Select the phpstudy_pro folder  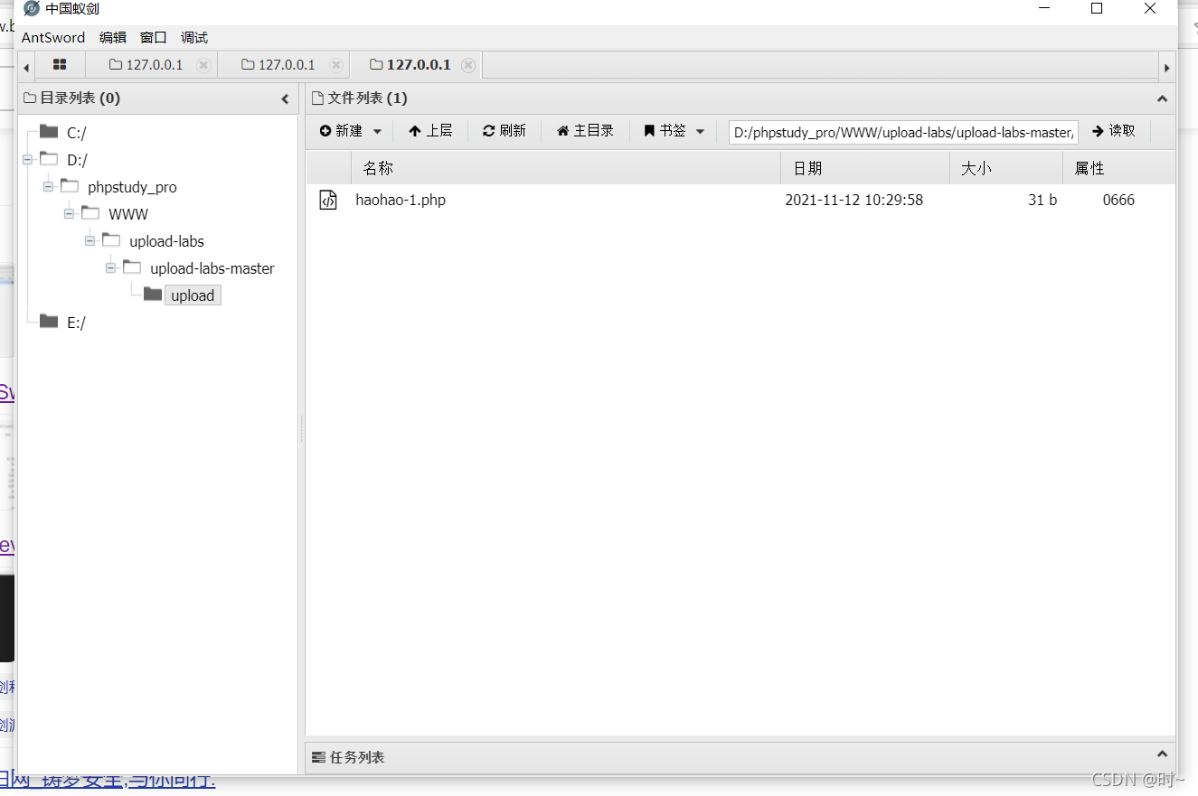click(132, 187)
